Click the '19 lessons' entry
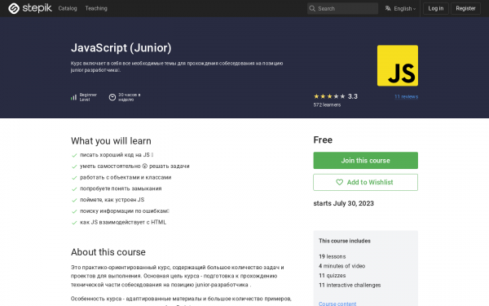The width and height of the screenshot is (489, 306). [333, 256]
